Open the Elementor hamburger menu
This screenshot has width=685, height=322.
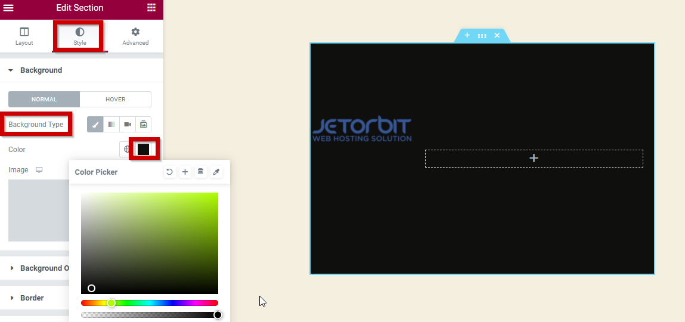click(8, 8)
